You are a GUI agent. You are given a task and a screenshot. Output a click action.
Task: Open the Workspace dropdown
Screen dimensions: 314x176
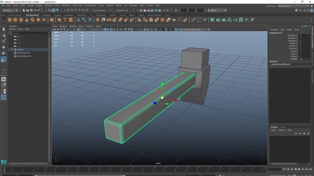[293, 6]
